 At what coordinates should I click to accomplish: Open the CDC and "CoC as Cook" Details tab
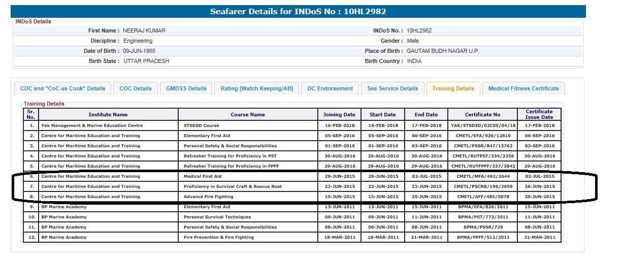point(62,88)
